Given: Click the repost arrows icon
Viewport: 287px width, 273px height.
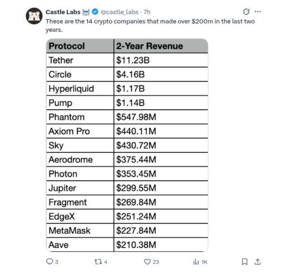Looking at the screenshot, I should pyautogui.click(x=98, y=262).
